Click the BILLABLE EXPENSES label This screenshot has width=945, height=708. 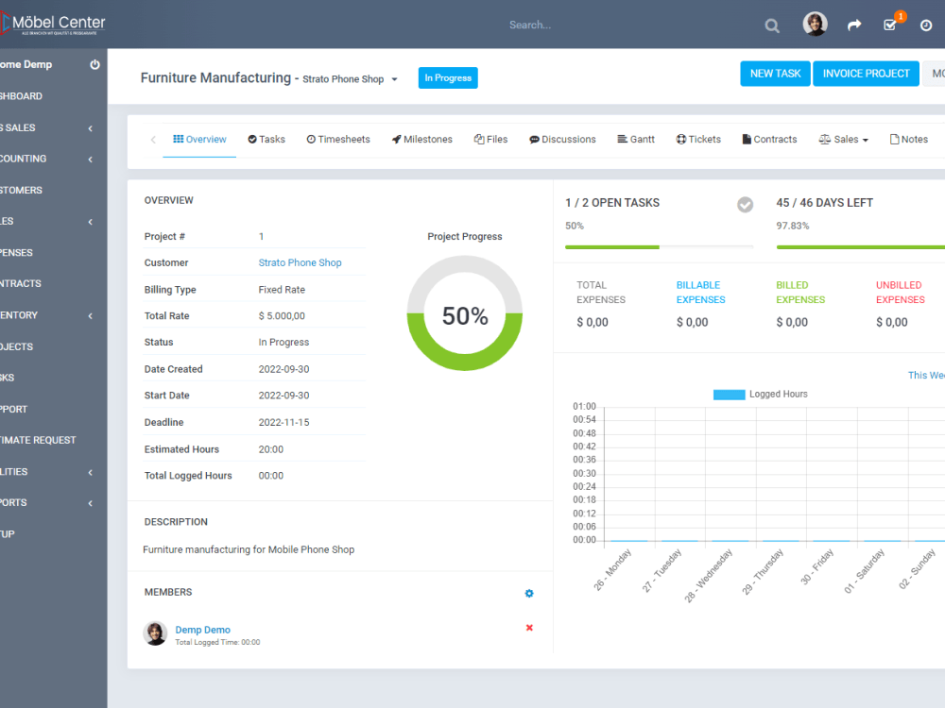[x=700, y=293]
